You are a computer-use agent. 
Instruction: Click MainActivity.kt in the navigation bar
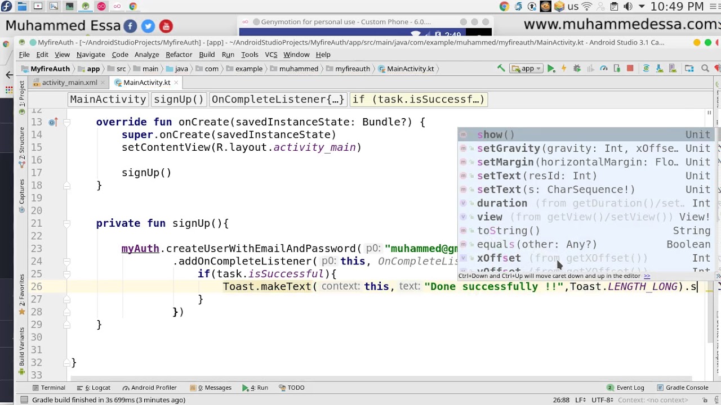pos(406,69)
